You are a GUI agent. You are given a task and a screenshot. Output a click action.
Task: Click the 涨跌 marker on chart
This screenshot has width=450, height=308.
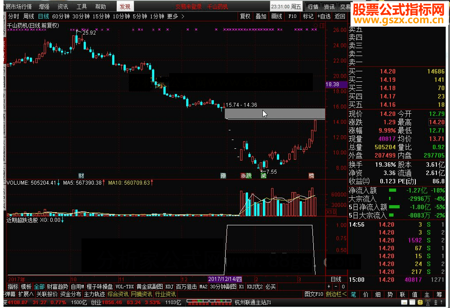(x=246, y=175)
